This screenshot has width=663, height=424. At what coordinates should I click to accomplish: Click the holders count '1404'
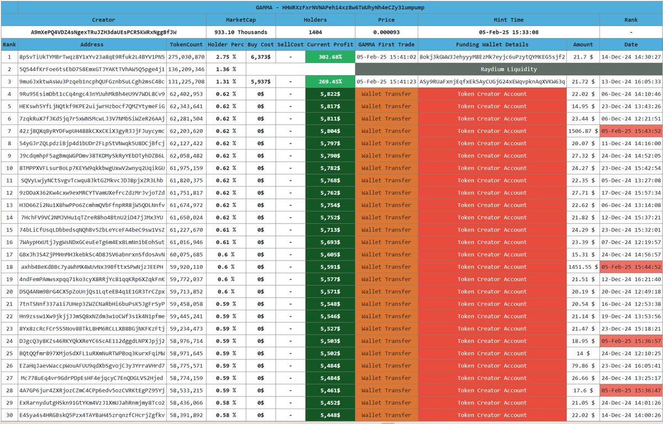[x=315, y=32]
